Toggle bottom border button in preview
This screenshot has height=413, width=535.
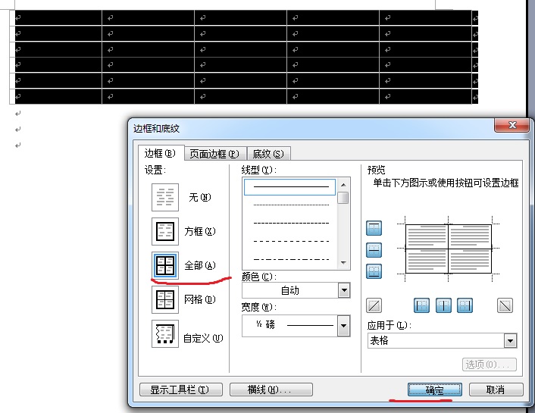click(x=374, y=271)
